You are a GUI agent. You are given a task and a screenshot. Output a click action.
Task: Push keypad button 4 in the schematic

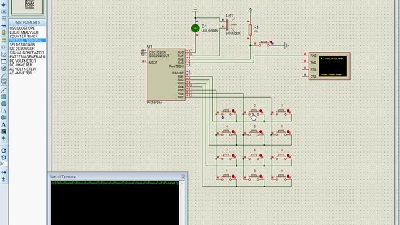click(226, 132)
